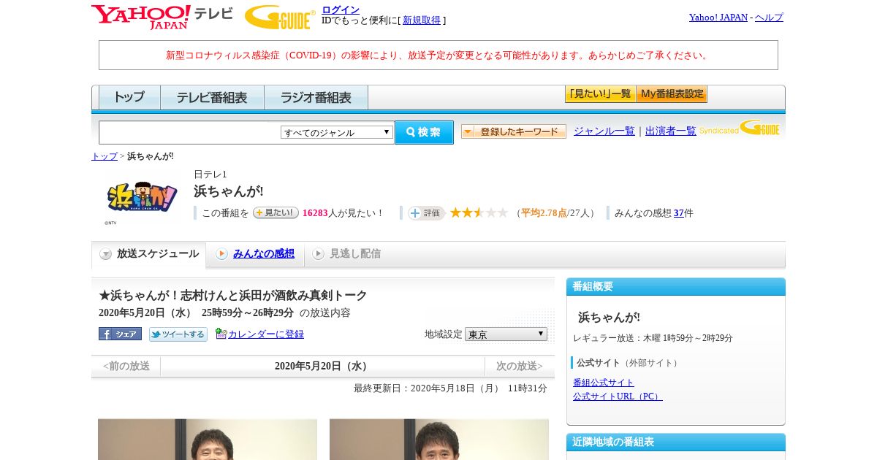The width and height of the screenshot is (877, 460).
Task: Open the 出演者一覧 link
Action: [x=671, y=131]
